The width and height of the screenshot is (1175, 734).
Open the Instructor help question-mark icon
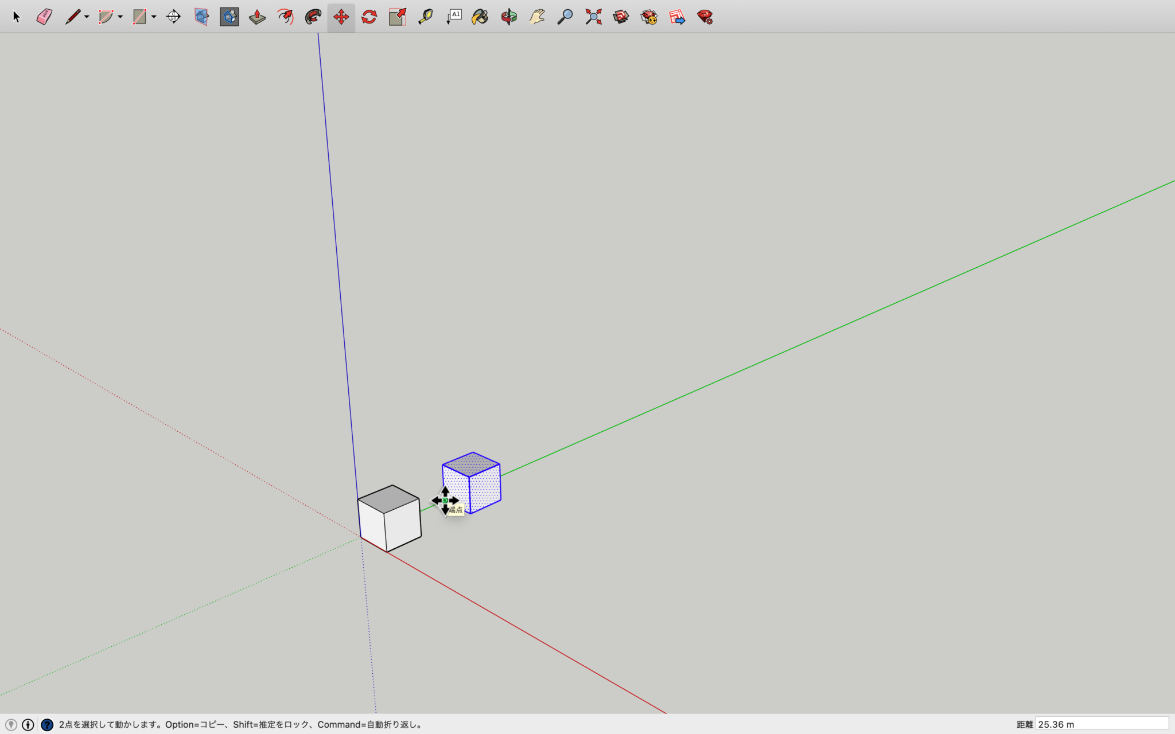pos(47,725)
